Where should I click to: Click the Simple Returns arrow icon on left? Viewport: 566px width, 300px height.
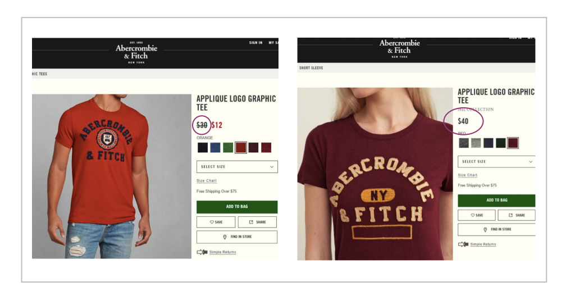tap(202, 252)
